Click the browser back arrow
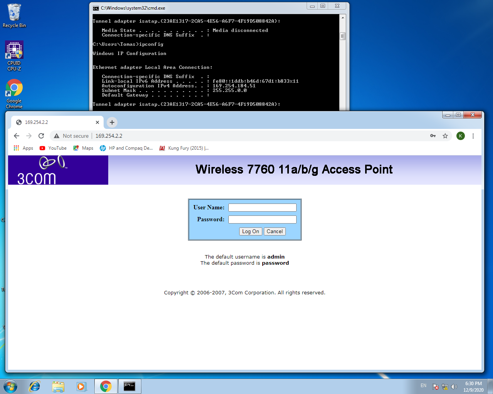The height and width of the screenshot is (394, 493). tap(17, 136)
